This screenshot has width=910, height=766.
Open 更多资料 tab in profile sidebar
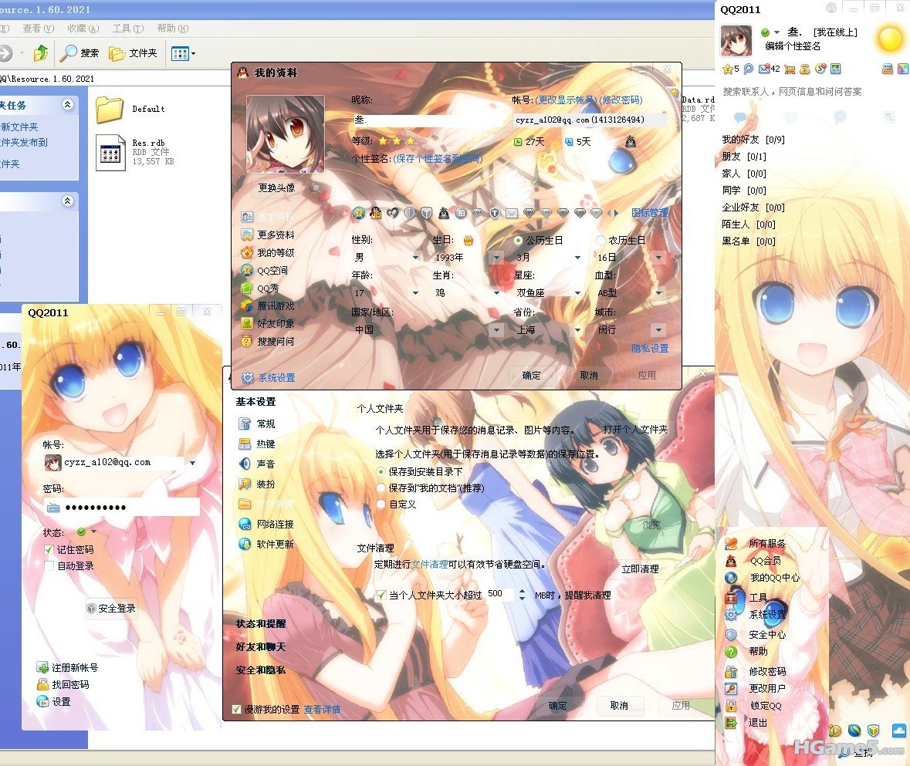click(268, 235)
